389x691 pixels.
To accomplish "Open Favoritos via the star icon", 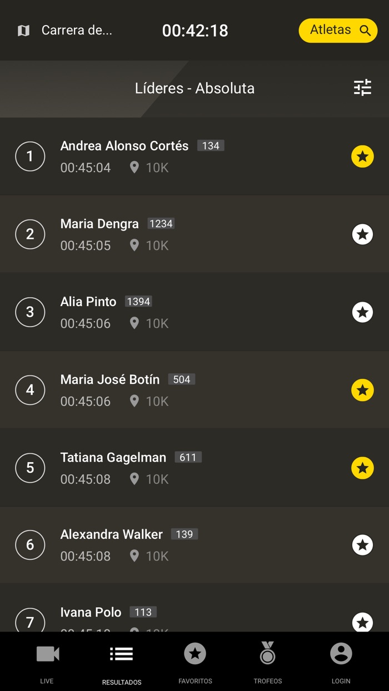I will tap(195, 654).
